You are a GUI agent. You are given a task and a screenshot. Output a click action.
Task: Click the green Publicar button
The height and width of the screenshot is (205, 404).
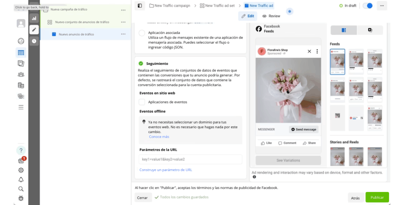pyautogui.click(x=377, y=197)
